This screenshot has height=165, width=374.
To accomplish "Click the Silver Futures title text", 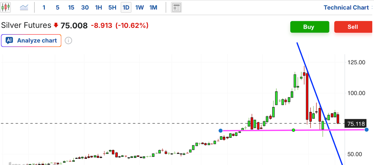I will pos(26,25).
